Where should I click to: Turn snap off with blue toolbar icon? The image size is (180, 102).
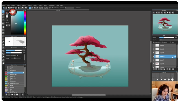30,8
